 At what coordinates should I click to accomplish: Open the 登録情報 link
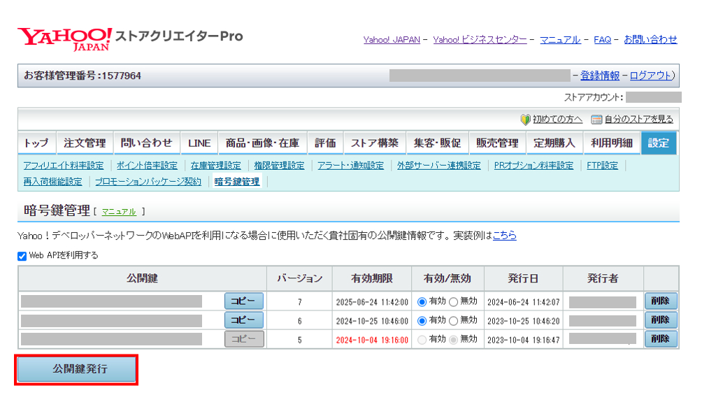click(600, 76)
